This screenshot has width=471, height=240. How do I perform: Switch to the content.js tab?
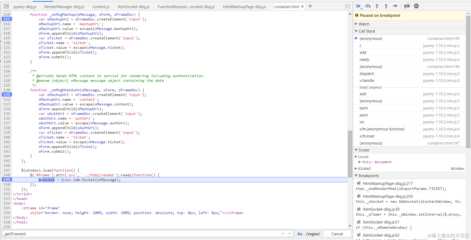tap(101, 7)
